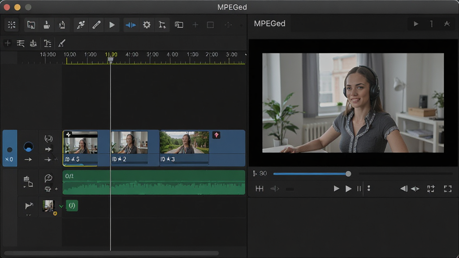Click the clipboard export icon in toolbar
The width and height of the screenshot is (459, 258).
tap(62, 25)
